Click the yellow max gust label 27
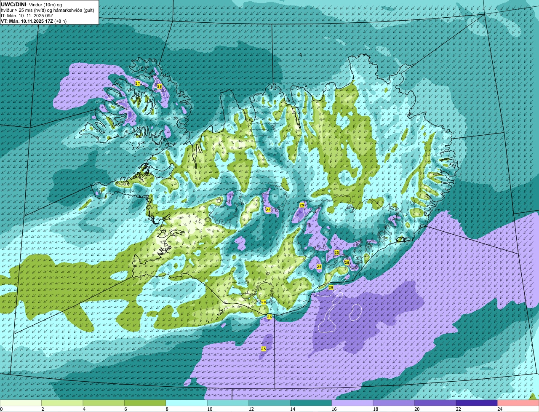Image resolution: width=539 pixels, height=412 pixels. tap(138, 83)
